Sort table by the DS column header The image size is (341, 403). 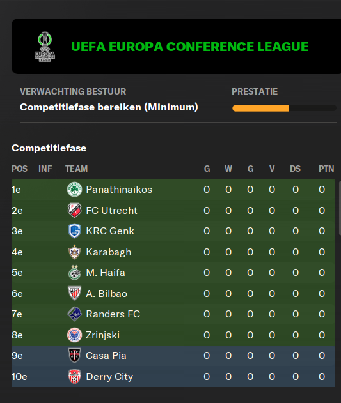295,169
